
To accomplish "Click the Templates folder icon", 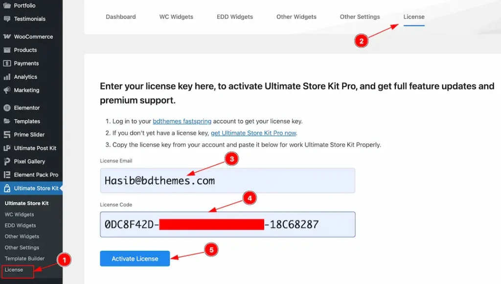I will point(7,121).
